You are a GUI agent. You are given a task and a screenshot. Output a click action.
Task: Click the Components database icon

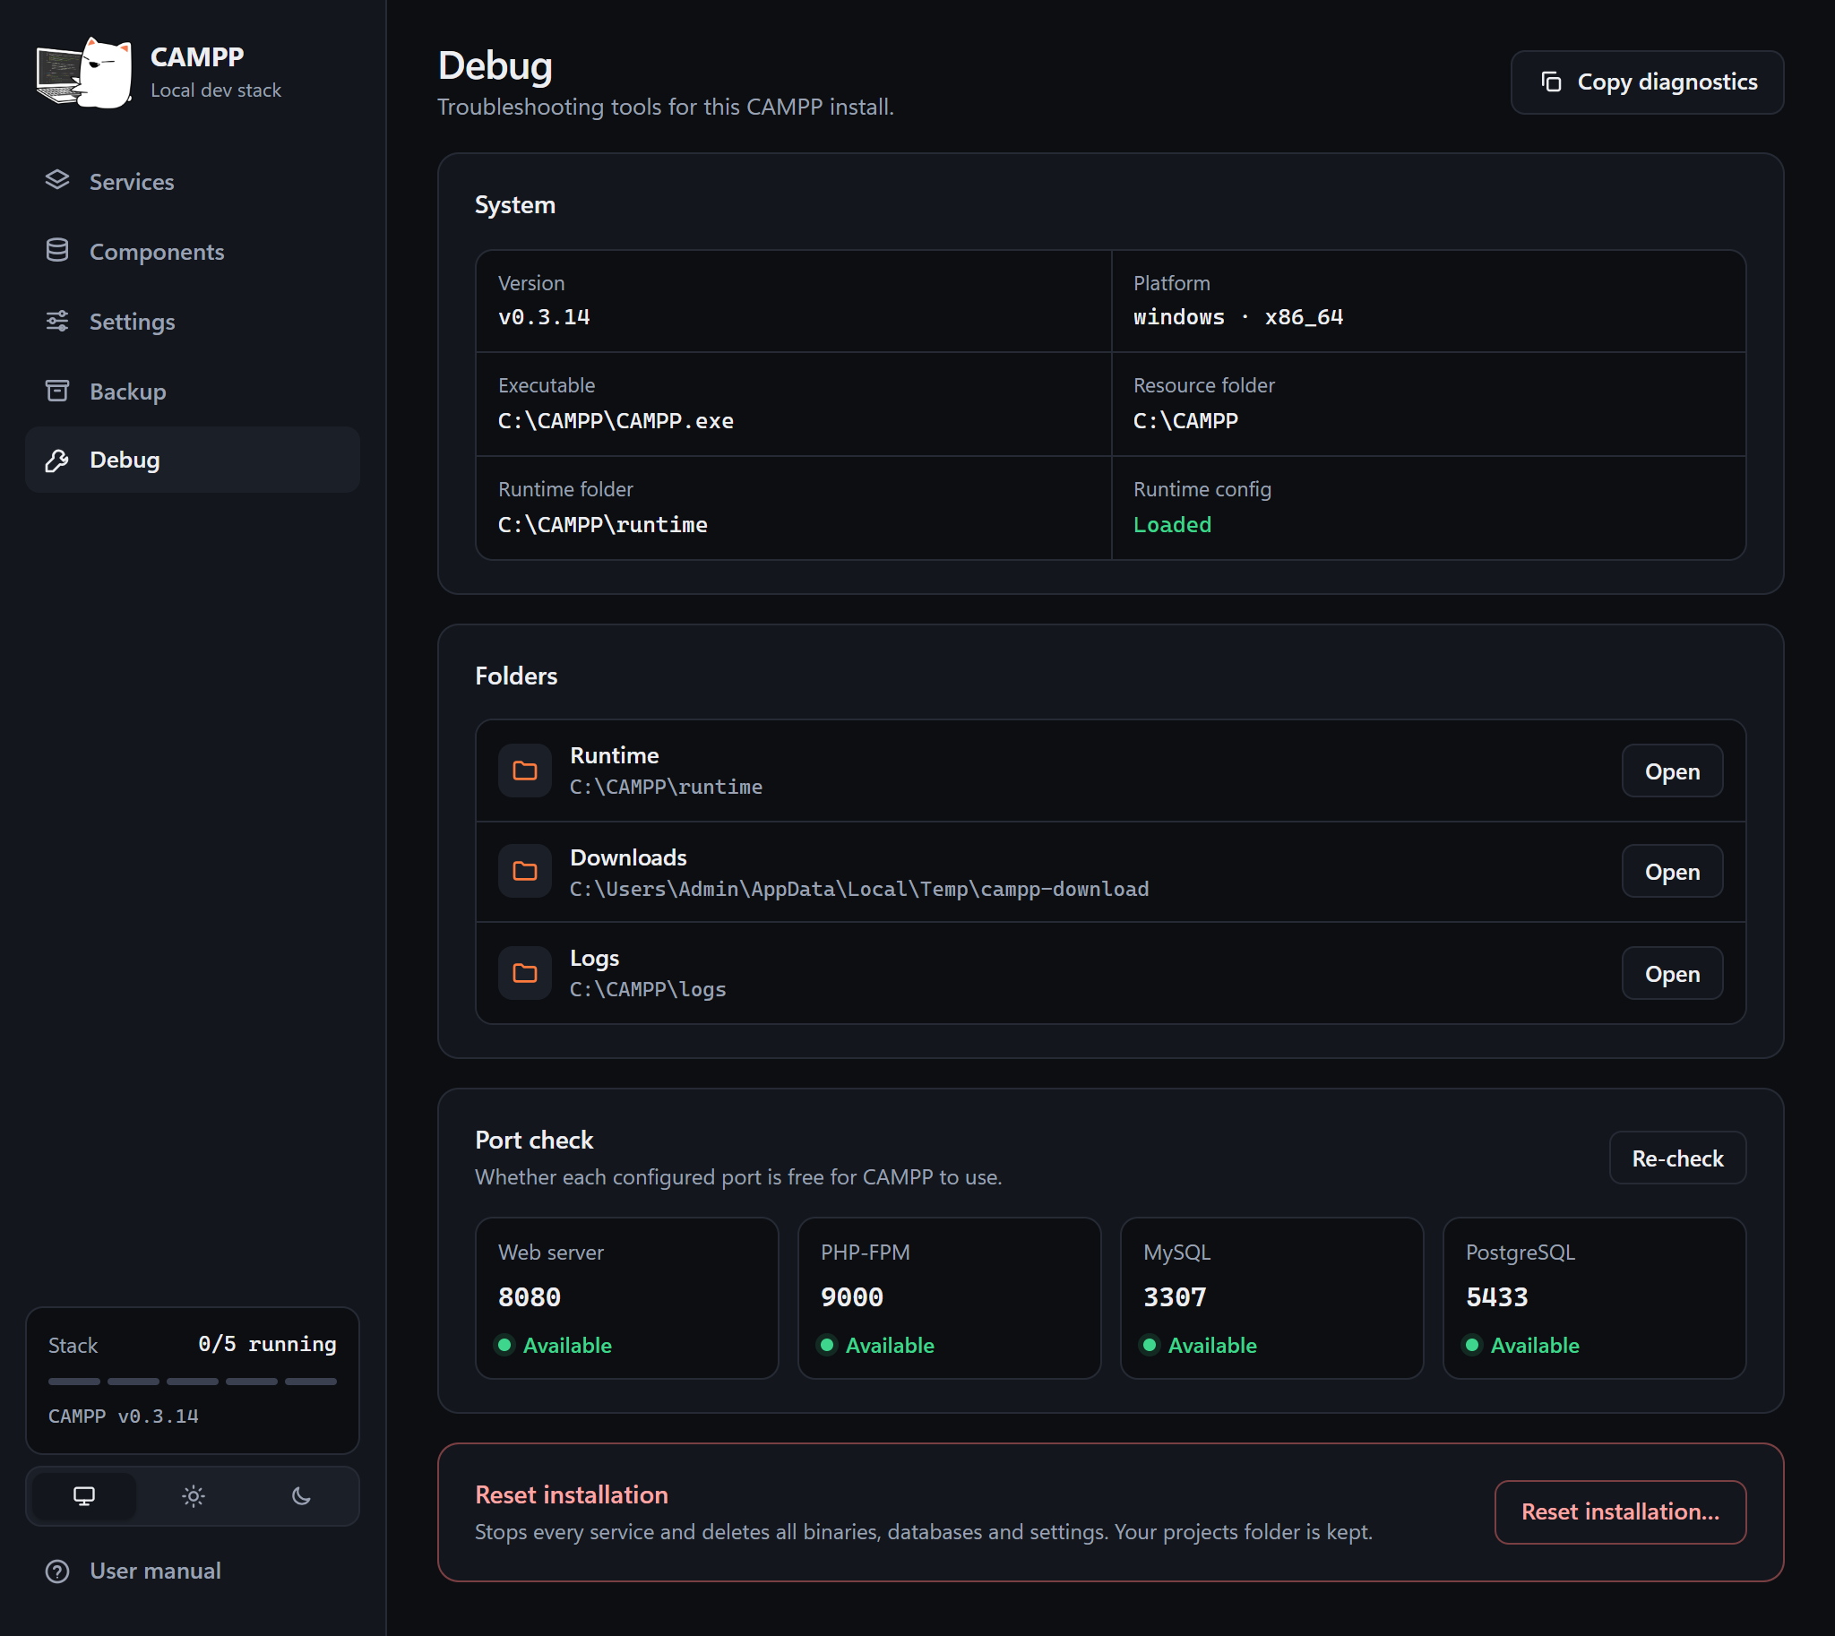(57, 251)
